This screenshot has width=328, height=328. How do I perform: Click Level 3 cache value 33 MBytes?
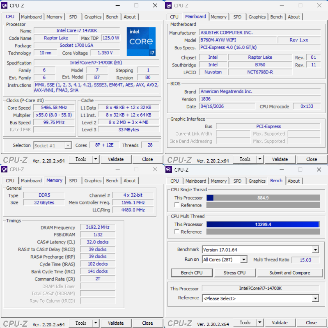128,130
